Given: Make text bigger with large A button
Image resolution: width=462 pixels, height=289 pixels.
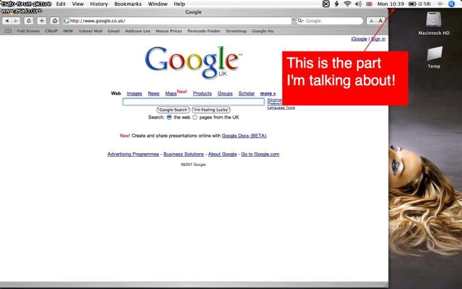Looking at the screenshot, I should pos(381,21).
